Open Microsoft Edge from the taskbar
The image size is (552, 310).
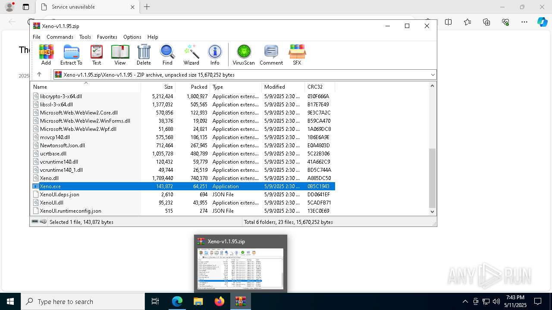point(177,301)
